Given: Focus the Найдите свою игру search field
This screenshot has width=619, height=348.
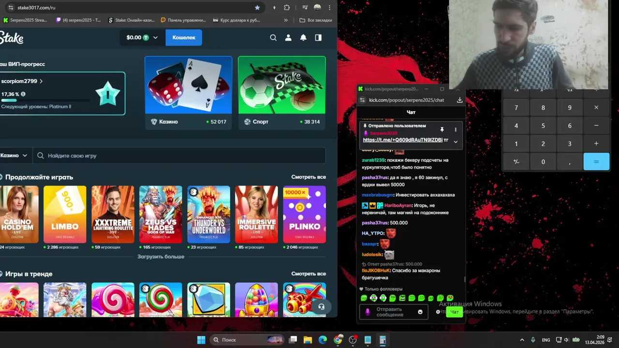Looking at the screenshot, I should click(179, 156).
